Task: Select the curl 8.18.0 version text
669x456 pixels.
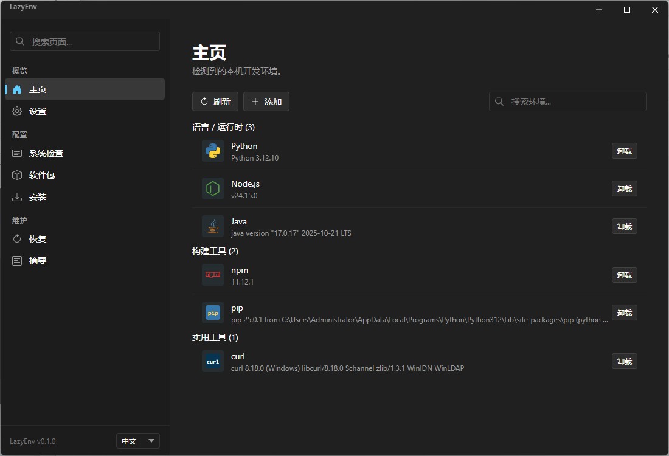Action: [x=347, y=368]
